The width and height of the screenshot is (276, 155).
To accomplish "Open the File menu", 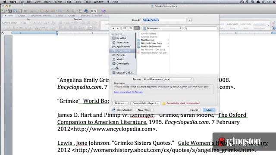I will click(x=22, y=2).
